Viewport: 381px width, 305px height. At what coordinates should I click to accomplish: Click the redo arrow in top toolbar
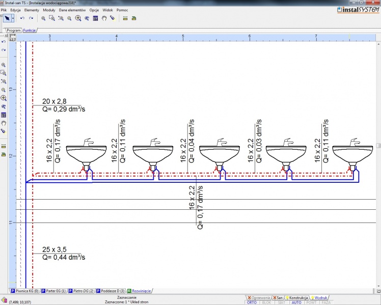tap(31, 18)
